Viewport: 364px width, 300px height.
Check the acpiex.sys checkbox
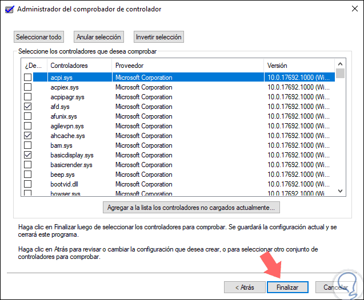point(28,87)
